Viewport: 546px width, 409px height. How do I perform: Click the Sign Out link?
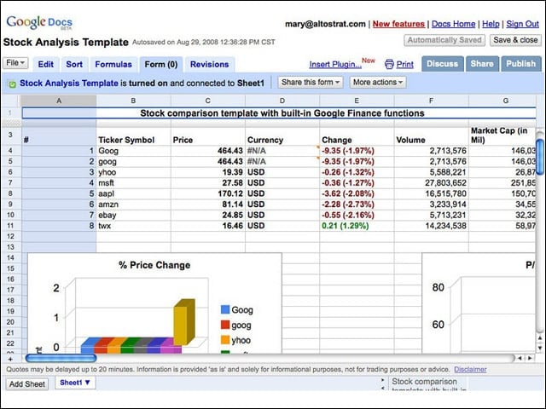[522, 24]
